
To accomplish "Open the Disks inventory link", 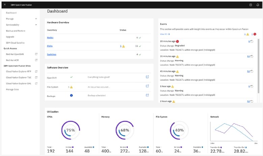I will (x=50, y=46).
